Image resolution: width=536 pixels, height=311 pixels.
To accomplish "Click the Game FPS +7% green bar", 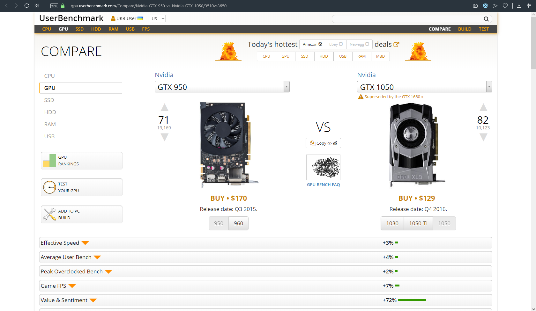I will [x=397, y=286].
